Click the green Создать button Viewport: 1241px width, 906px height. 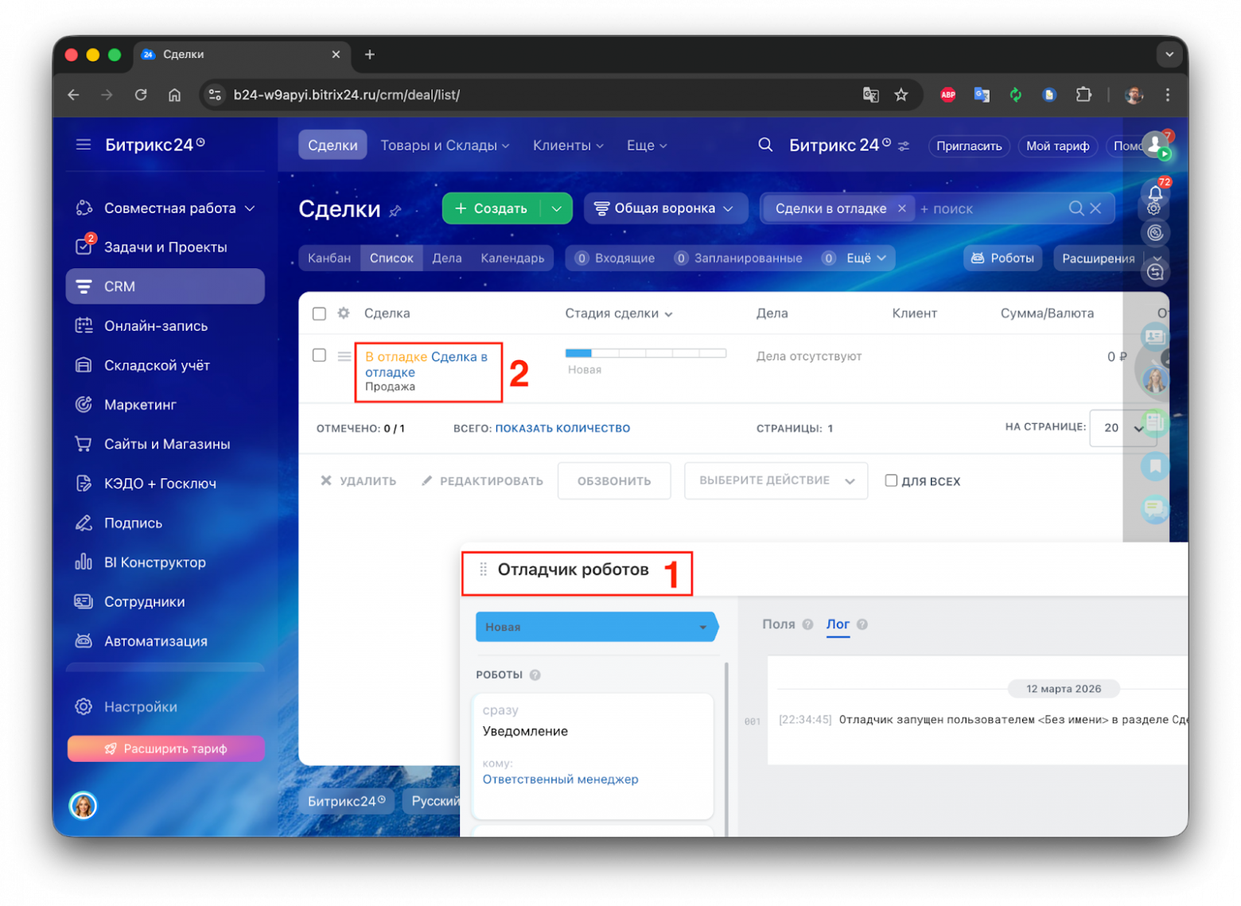(x=492, y=208)
